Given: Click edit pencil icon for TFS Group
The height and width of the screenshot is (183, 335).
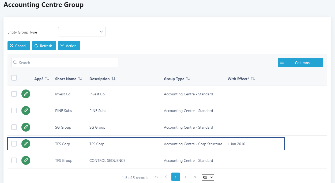Looking at the screenshot, I should 26,160.
